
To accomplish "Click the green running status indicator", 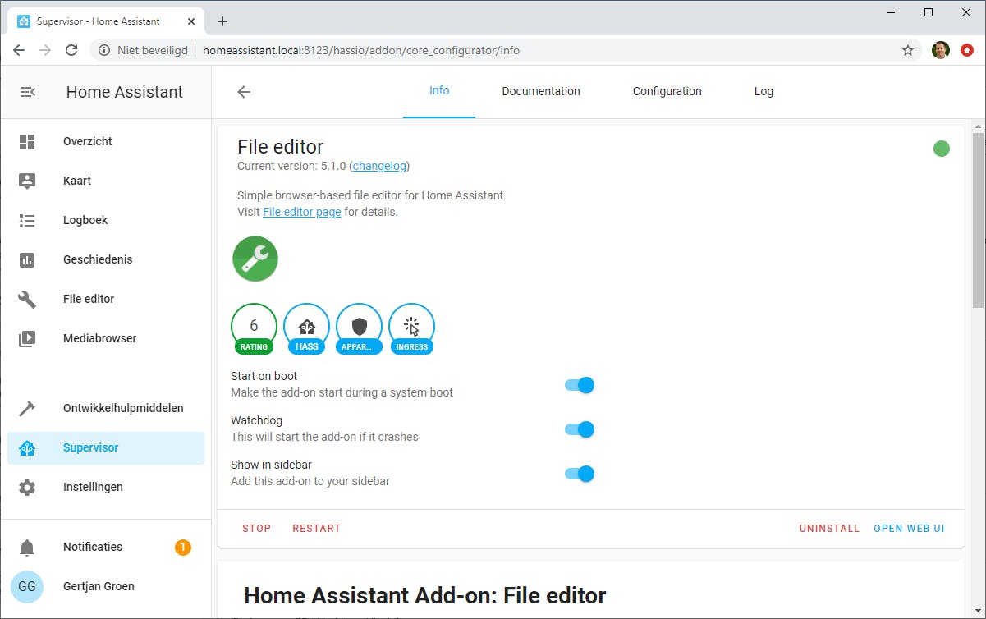I will (x=942, y=149).
